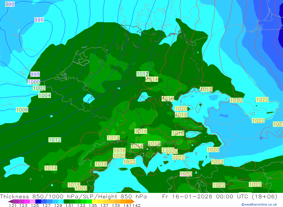Click the dark purple legend swatch above 121
Viewport: 283px width, 207px height.
(15, 201)
